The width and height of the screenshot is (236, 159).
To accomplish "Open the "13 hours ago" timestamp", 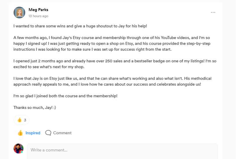I will point(39,16).
